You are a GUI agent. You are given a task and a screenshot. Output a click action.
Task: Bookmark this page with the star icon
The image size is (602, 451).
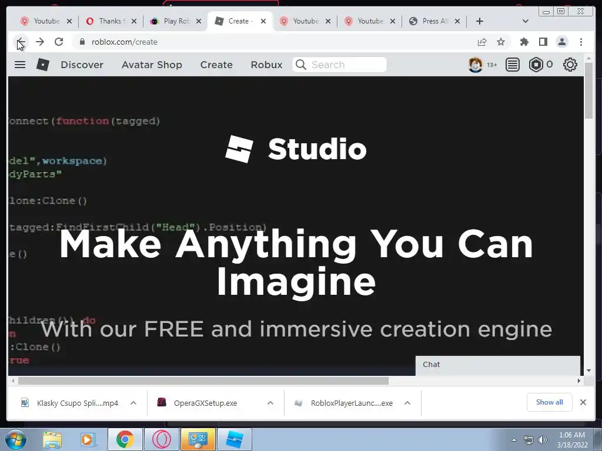tap(501, 42)
